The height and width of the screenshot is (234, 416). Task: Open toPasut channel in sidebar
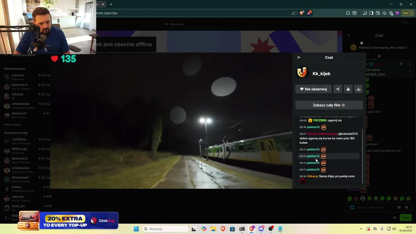pyautogui.click(x=26, y=96)
